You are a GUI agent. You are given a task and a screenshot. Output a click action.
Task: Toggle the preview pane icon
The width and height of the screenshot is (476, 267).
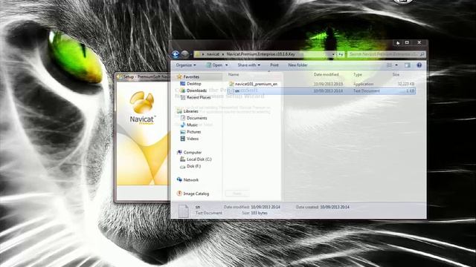tap(408, 65)
